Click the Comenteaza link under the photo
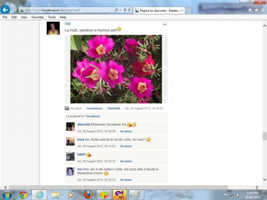The width and height of the screenshot is (267, 200). [x=94, y=109]
